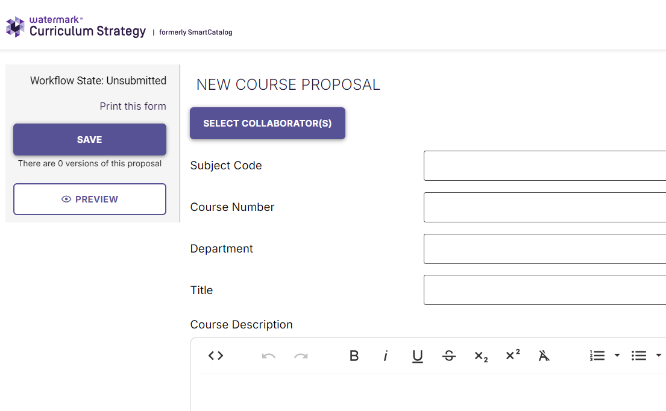Open the proposal PREVIEW
Viewport: 666px width, 411px height.
tap(90, 199)
